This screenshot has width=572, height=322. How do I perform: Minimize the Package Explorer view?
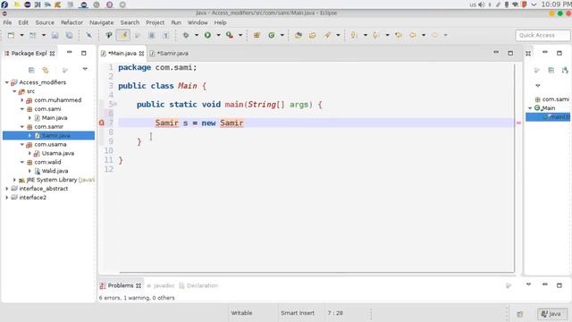point(70,53)
